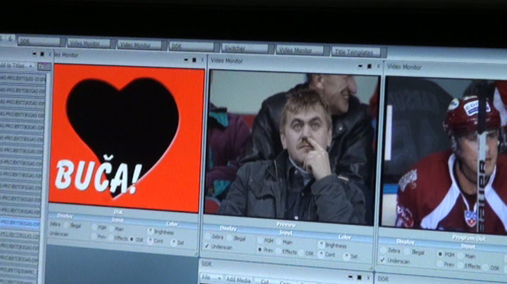Click the Add Media button in DDR
This screenshot has height=284, width=507.
pyautogui.click(x=238, y=280)
